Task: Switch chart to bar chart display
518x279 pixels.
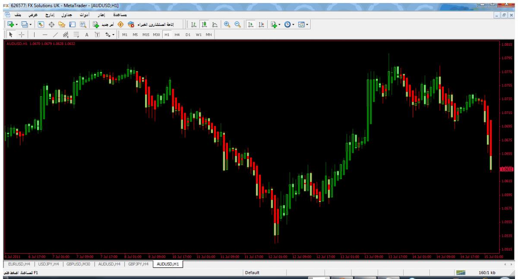Action: point(193,25)
